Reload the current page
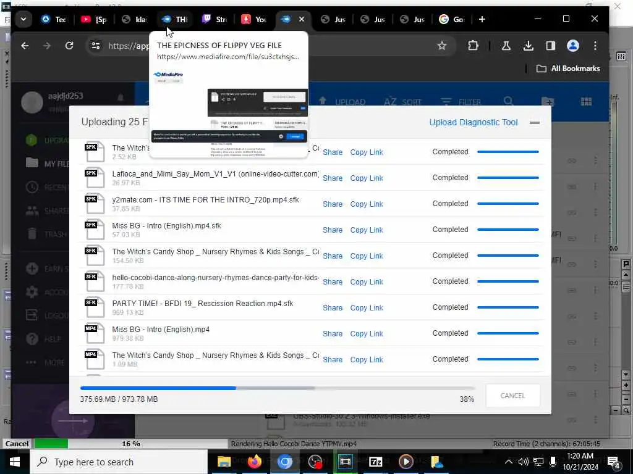Image resolution: width=633 pixels, height=474 pixels. 69,46
